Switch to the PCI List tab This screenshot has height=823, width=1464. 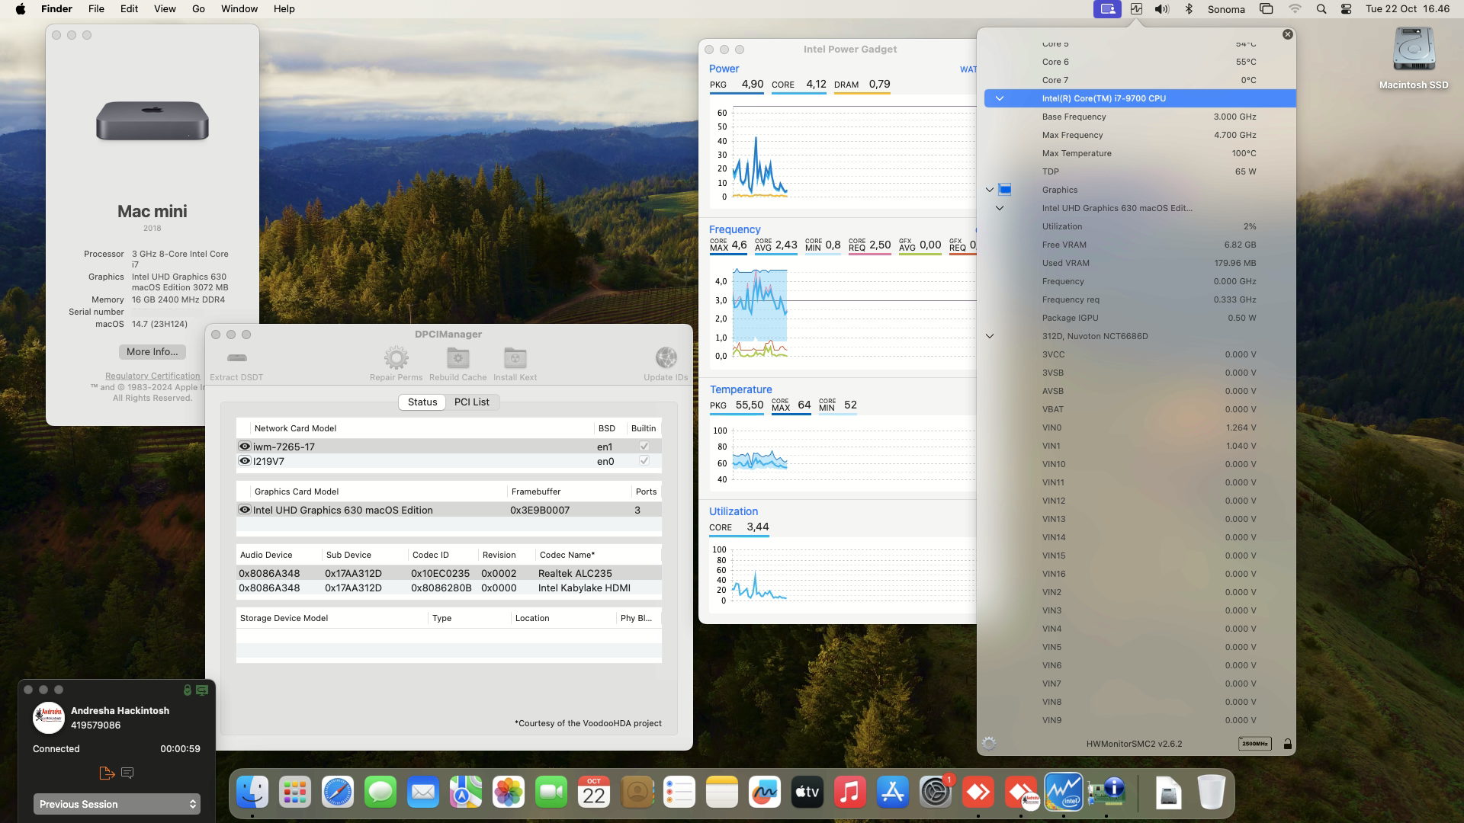tap(471, 402)
